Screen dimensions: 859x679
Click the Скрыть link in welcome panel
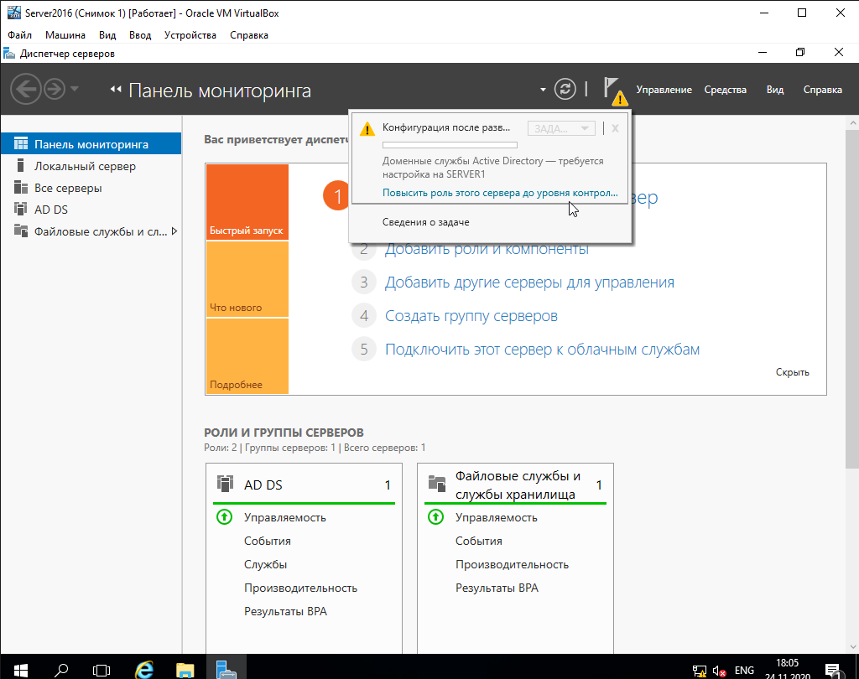coord(792,372)
